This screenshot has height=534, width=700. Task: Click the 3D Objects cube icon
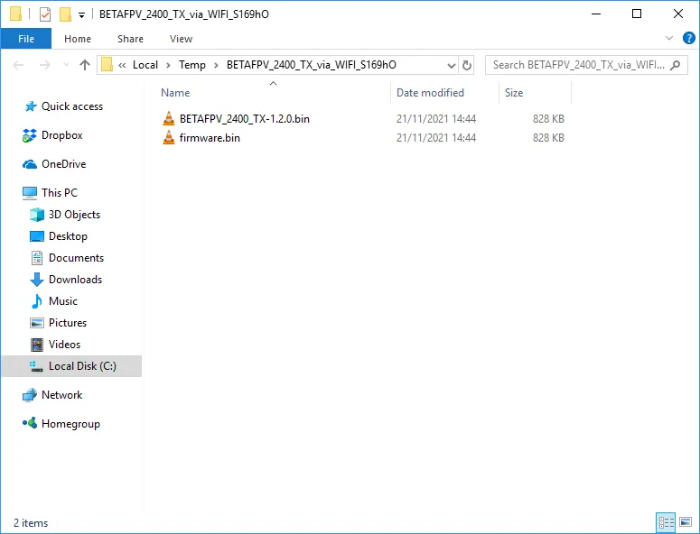click(x=37, y=215)
